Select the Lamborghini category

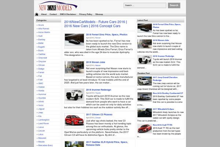[x=44, y=120]
